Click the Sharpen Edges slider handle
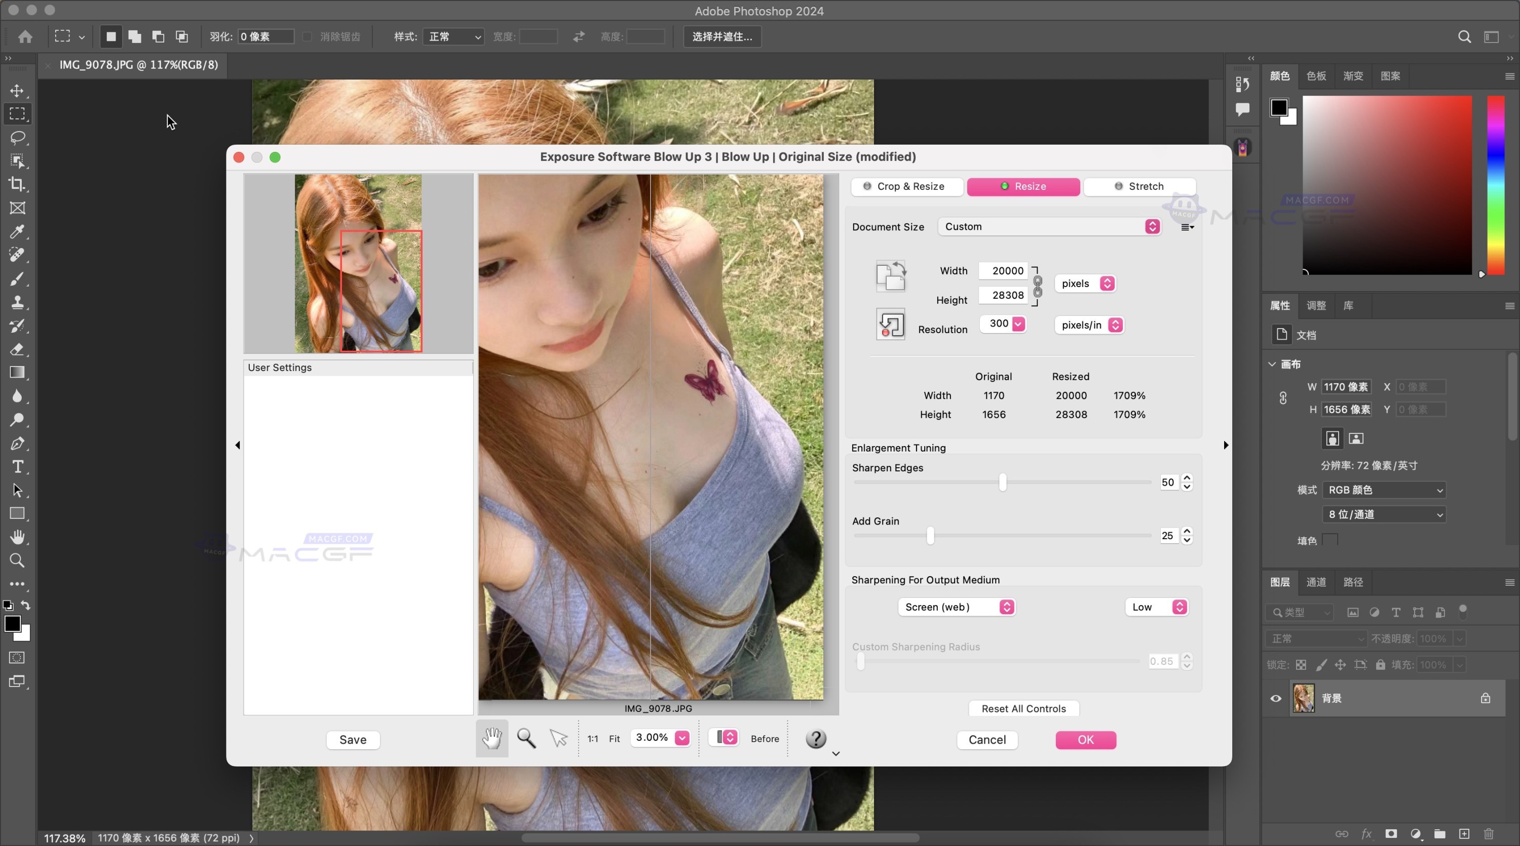Viewport: 1520px width, 846px height. pos(1003,482)
